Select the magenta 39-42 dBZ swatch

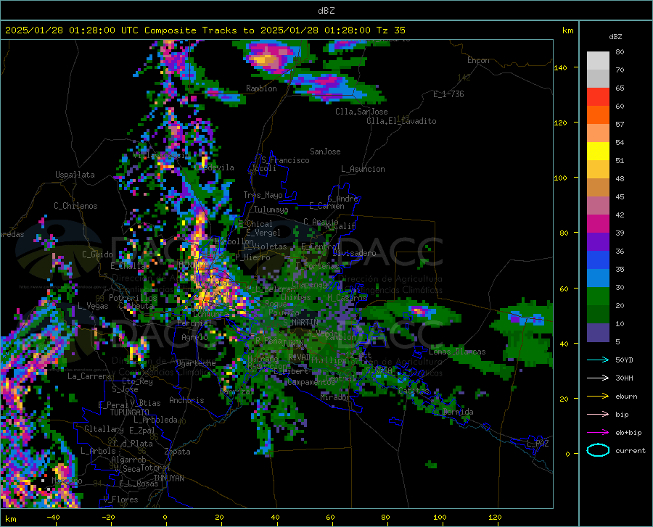(x=598, y=224)
